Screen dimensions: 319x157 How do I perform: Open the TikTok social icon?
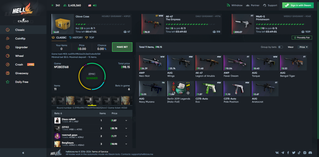(299, 153)
